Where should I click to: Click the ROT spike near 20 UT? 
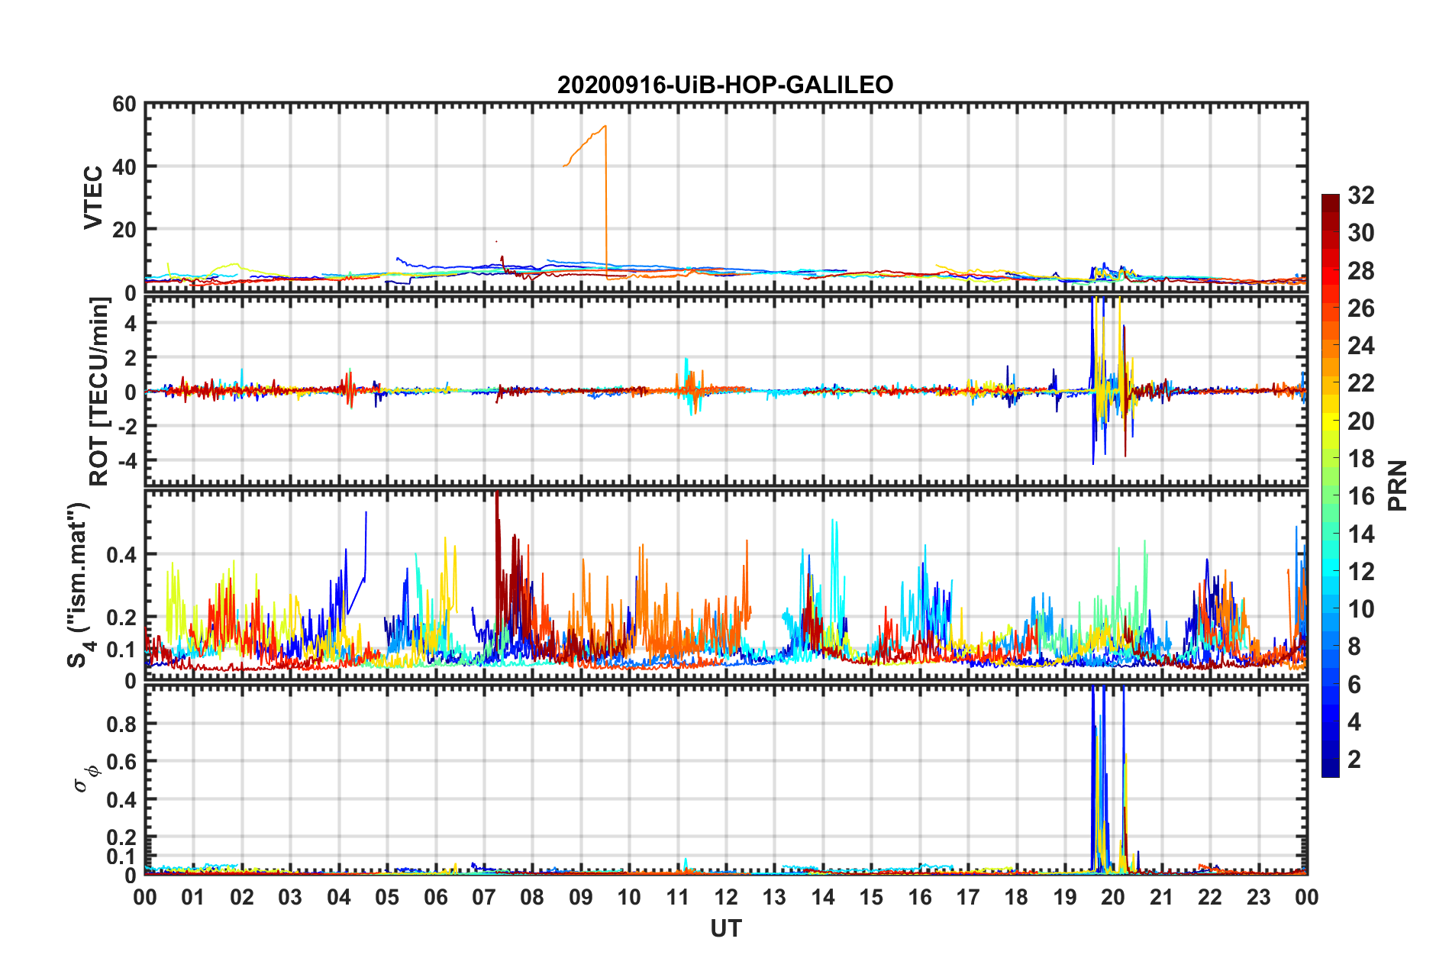pos(1096,379)
